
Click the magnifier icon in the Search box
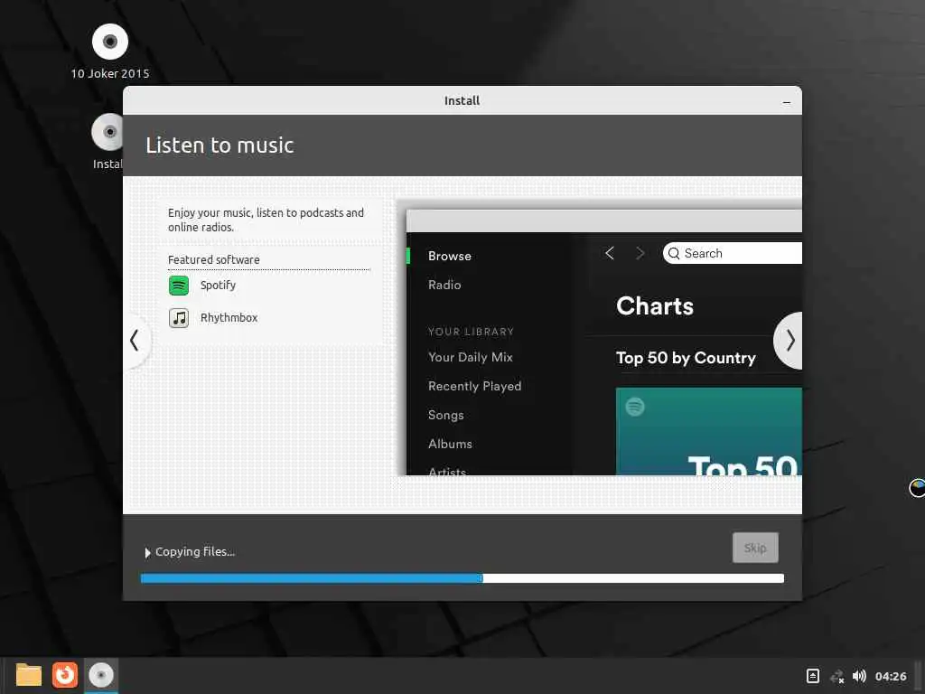point(674,253)
